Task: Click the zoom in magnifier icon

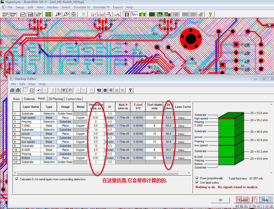Action: (58, 14)
